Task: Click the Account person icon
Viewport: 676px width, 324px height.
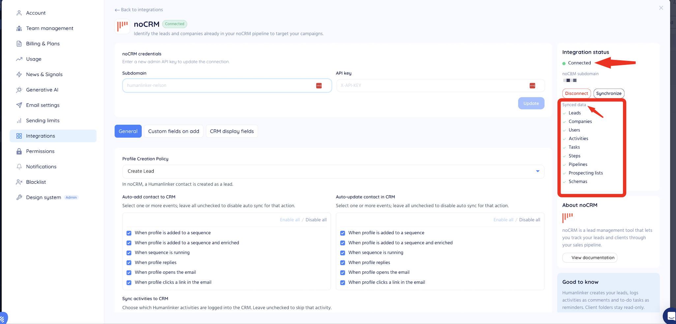Action: click(x=19, y=13)
